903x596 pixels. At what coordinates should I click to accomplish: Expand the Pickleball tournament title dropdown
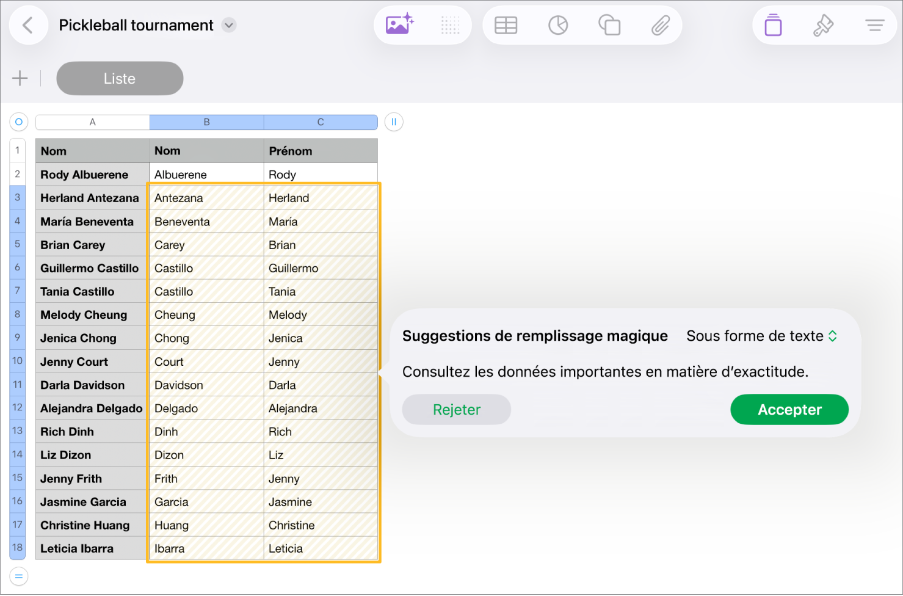click(229, 25)
